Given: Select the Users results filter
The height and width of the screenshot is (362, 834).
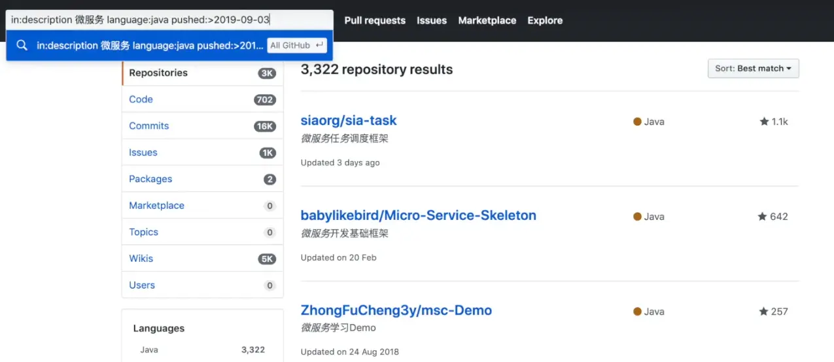Looking at the screenshot, I should [203, 285].
